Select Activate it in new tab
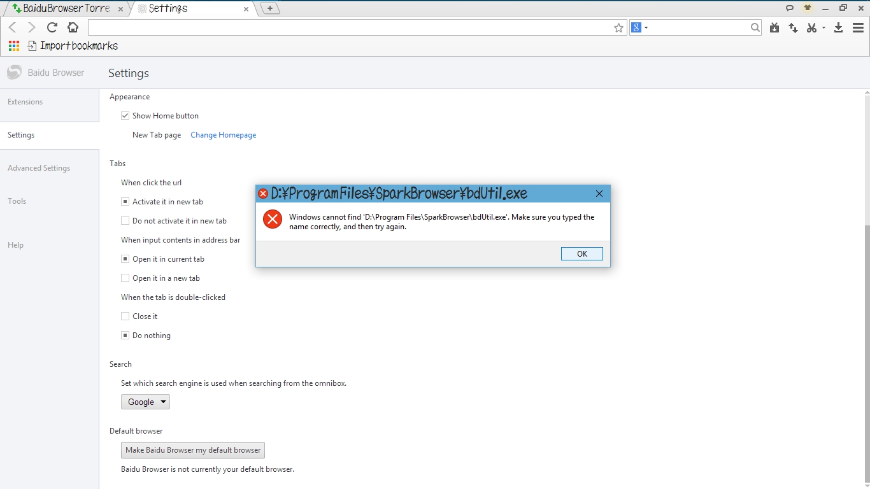Image resolution: width=870 pixels, height=489 pixels. coord(125,202)
